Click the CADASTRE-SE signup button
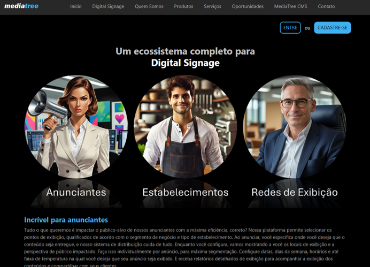The width and height of the screenshot is (370, 267). tap(332, 28)
